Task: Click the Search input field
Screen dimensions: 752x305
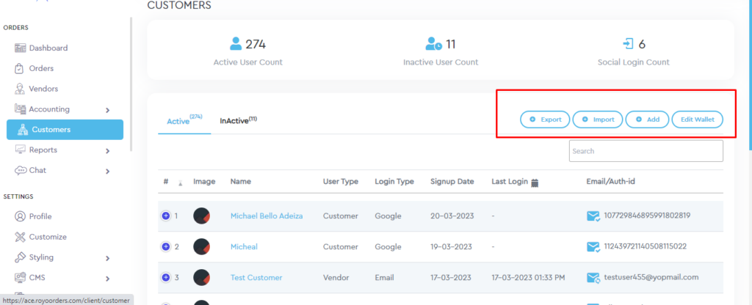Action: click(646, 151)
